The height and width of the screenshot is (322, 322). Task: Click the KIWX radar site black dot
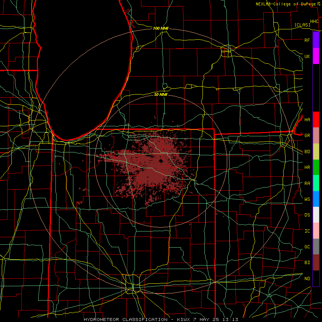[x=161, y=161]
